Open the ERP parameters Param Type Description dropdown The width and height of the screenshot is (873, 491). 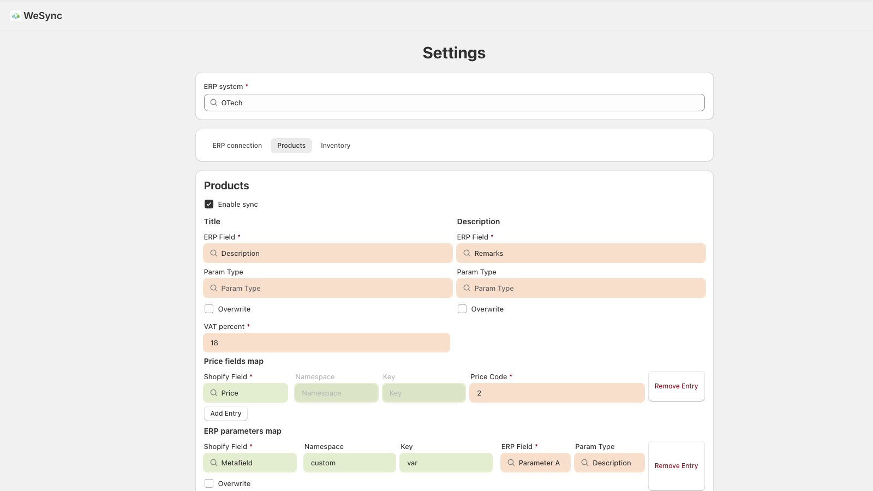pyautogui.click(x=609, y=463)
